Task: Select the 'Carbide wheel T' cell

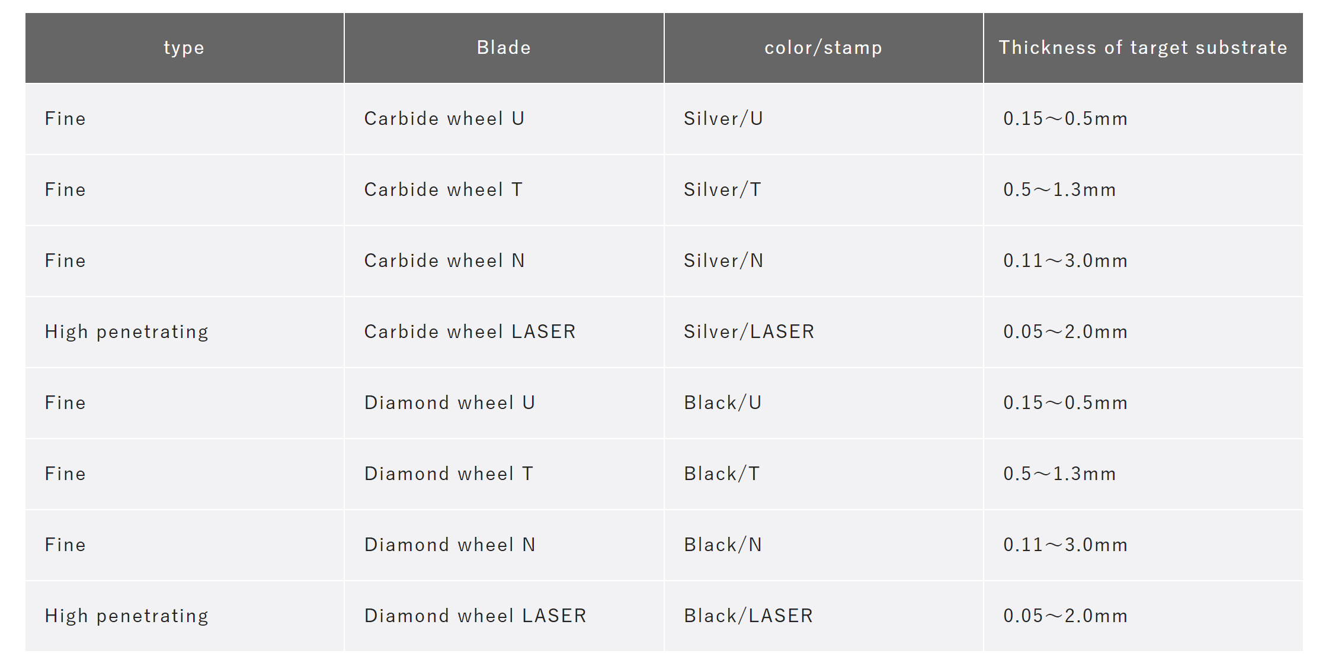Action: tap(504, 190)
